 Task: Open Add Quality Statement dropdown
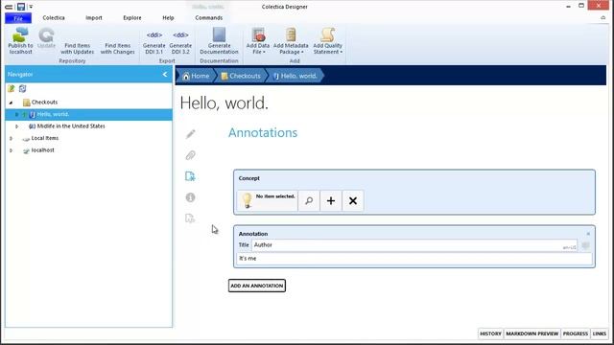(x=328, y=40)
